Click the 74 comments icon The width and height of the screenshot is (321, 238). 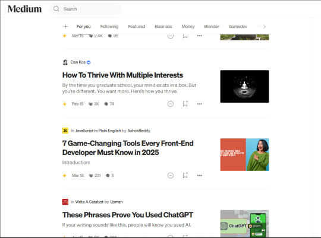(106, 104)
